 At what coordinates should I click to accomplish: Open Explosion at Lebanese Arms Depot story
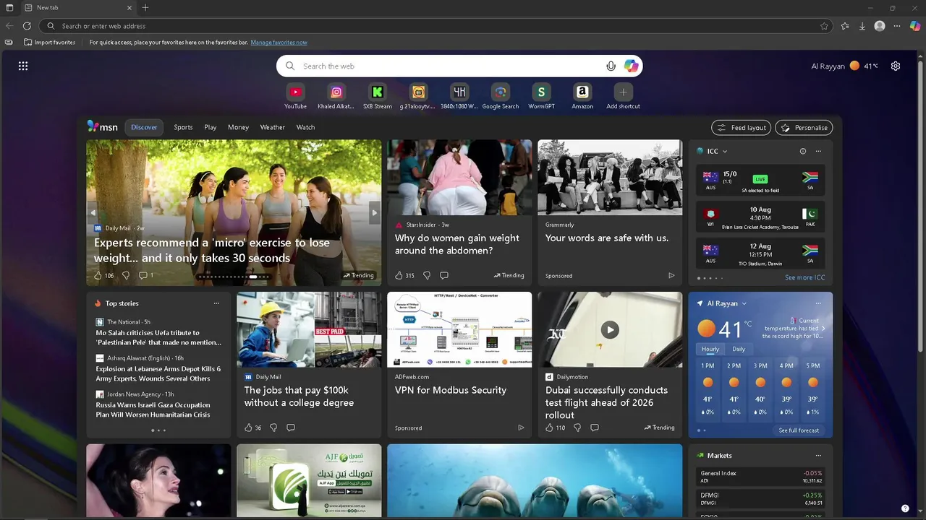click(x=158, y=373)
